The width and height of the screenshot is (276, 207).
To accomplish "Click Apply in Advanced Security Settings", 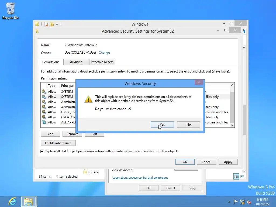I will pyautogui.click(x=228, y=162).
